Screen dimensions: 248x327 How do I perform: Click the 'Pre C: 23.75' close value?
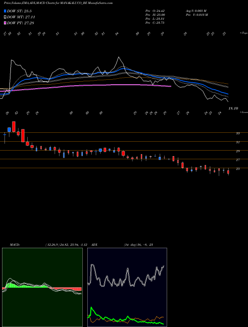click(x=155, y=23)
